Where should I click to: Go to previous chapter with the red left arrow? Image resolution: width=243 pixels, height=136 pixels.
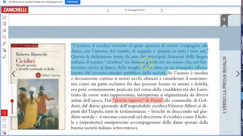(108, 11)
